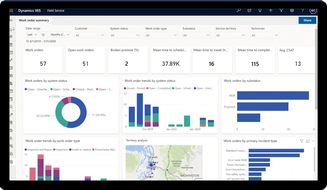Click the date range number field showing 12
327x190 pixels.
tap(44, 35)
